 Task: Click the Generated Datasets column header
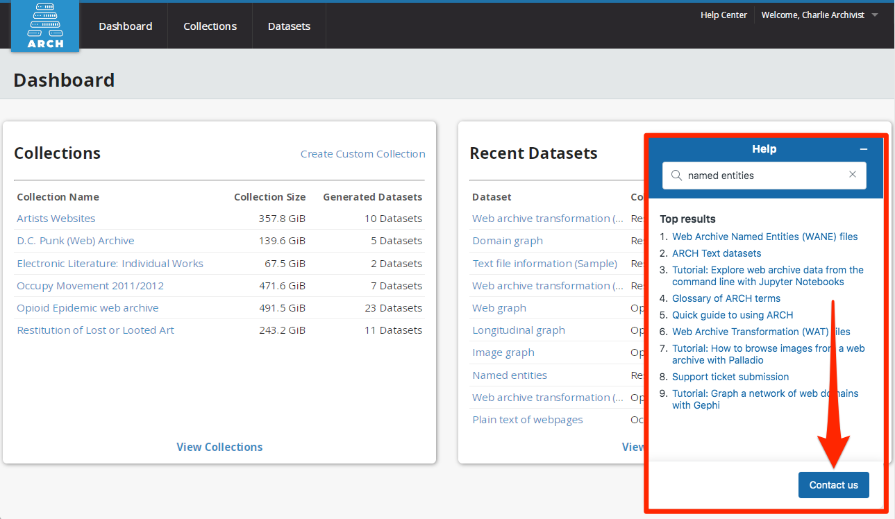[x=373, y=197]
